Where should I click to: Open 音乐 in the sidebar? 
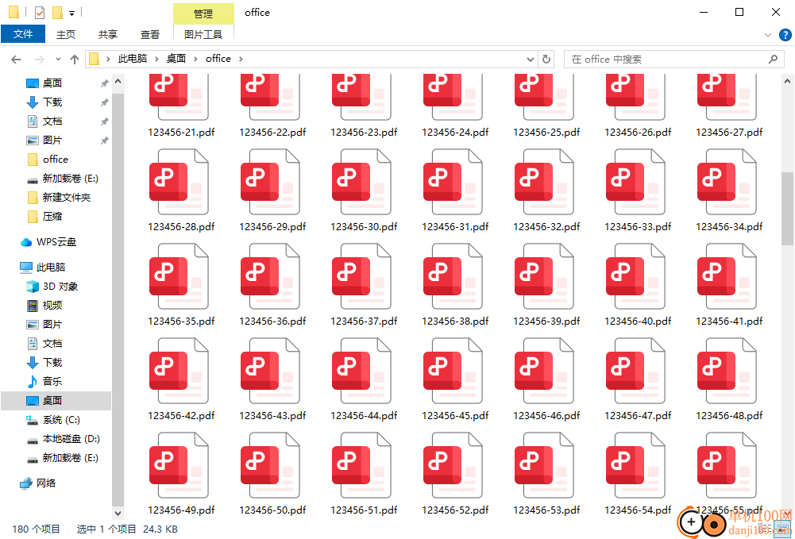(x=52, y=381)
